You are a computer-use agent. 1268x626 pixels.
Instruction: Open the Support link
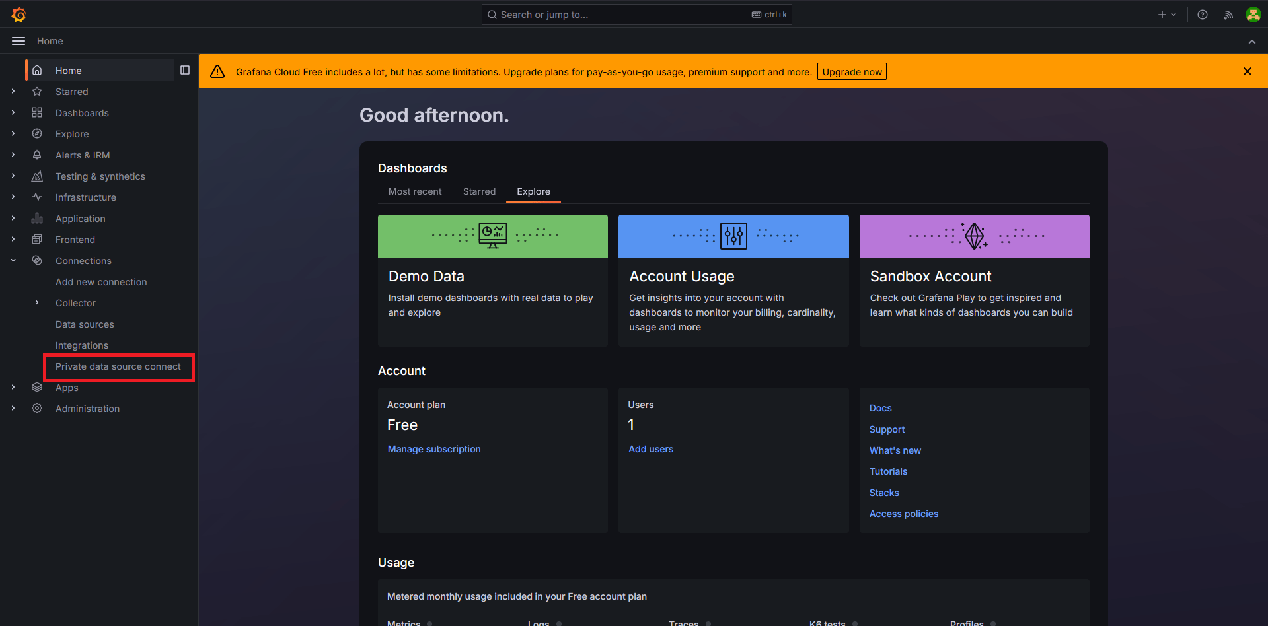pos(887,429)
